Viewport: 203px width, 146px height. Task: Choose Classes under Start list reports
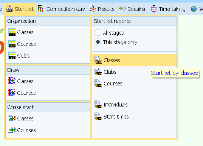point(134,60)
